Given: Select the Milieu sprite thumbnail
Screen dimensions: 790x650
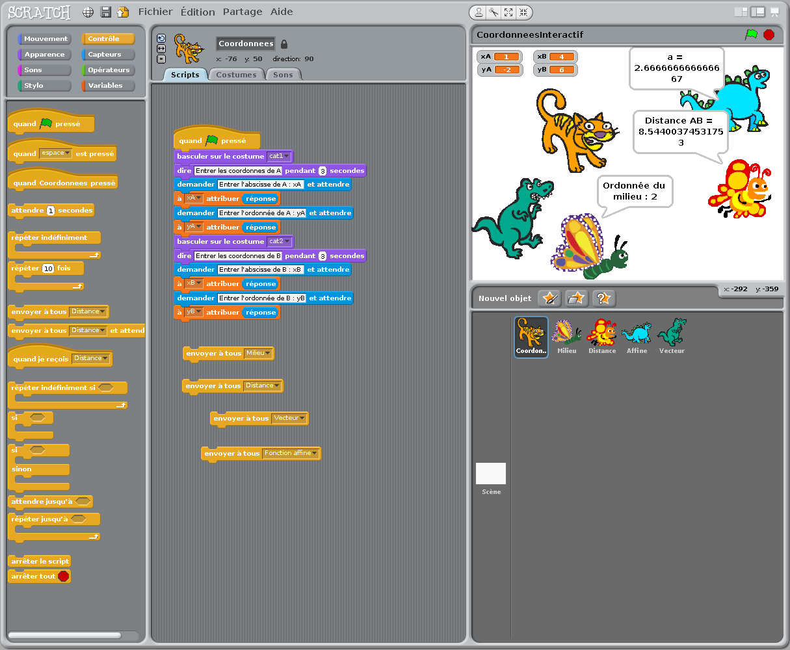Looking at the screenshot, I should coord(566,336).
